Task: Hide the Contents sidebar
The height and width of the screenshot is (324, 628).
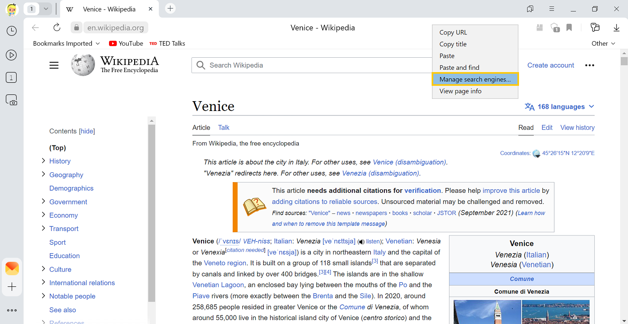Action: [x=87, y=131]
